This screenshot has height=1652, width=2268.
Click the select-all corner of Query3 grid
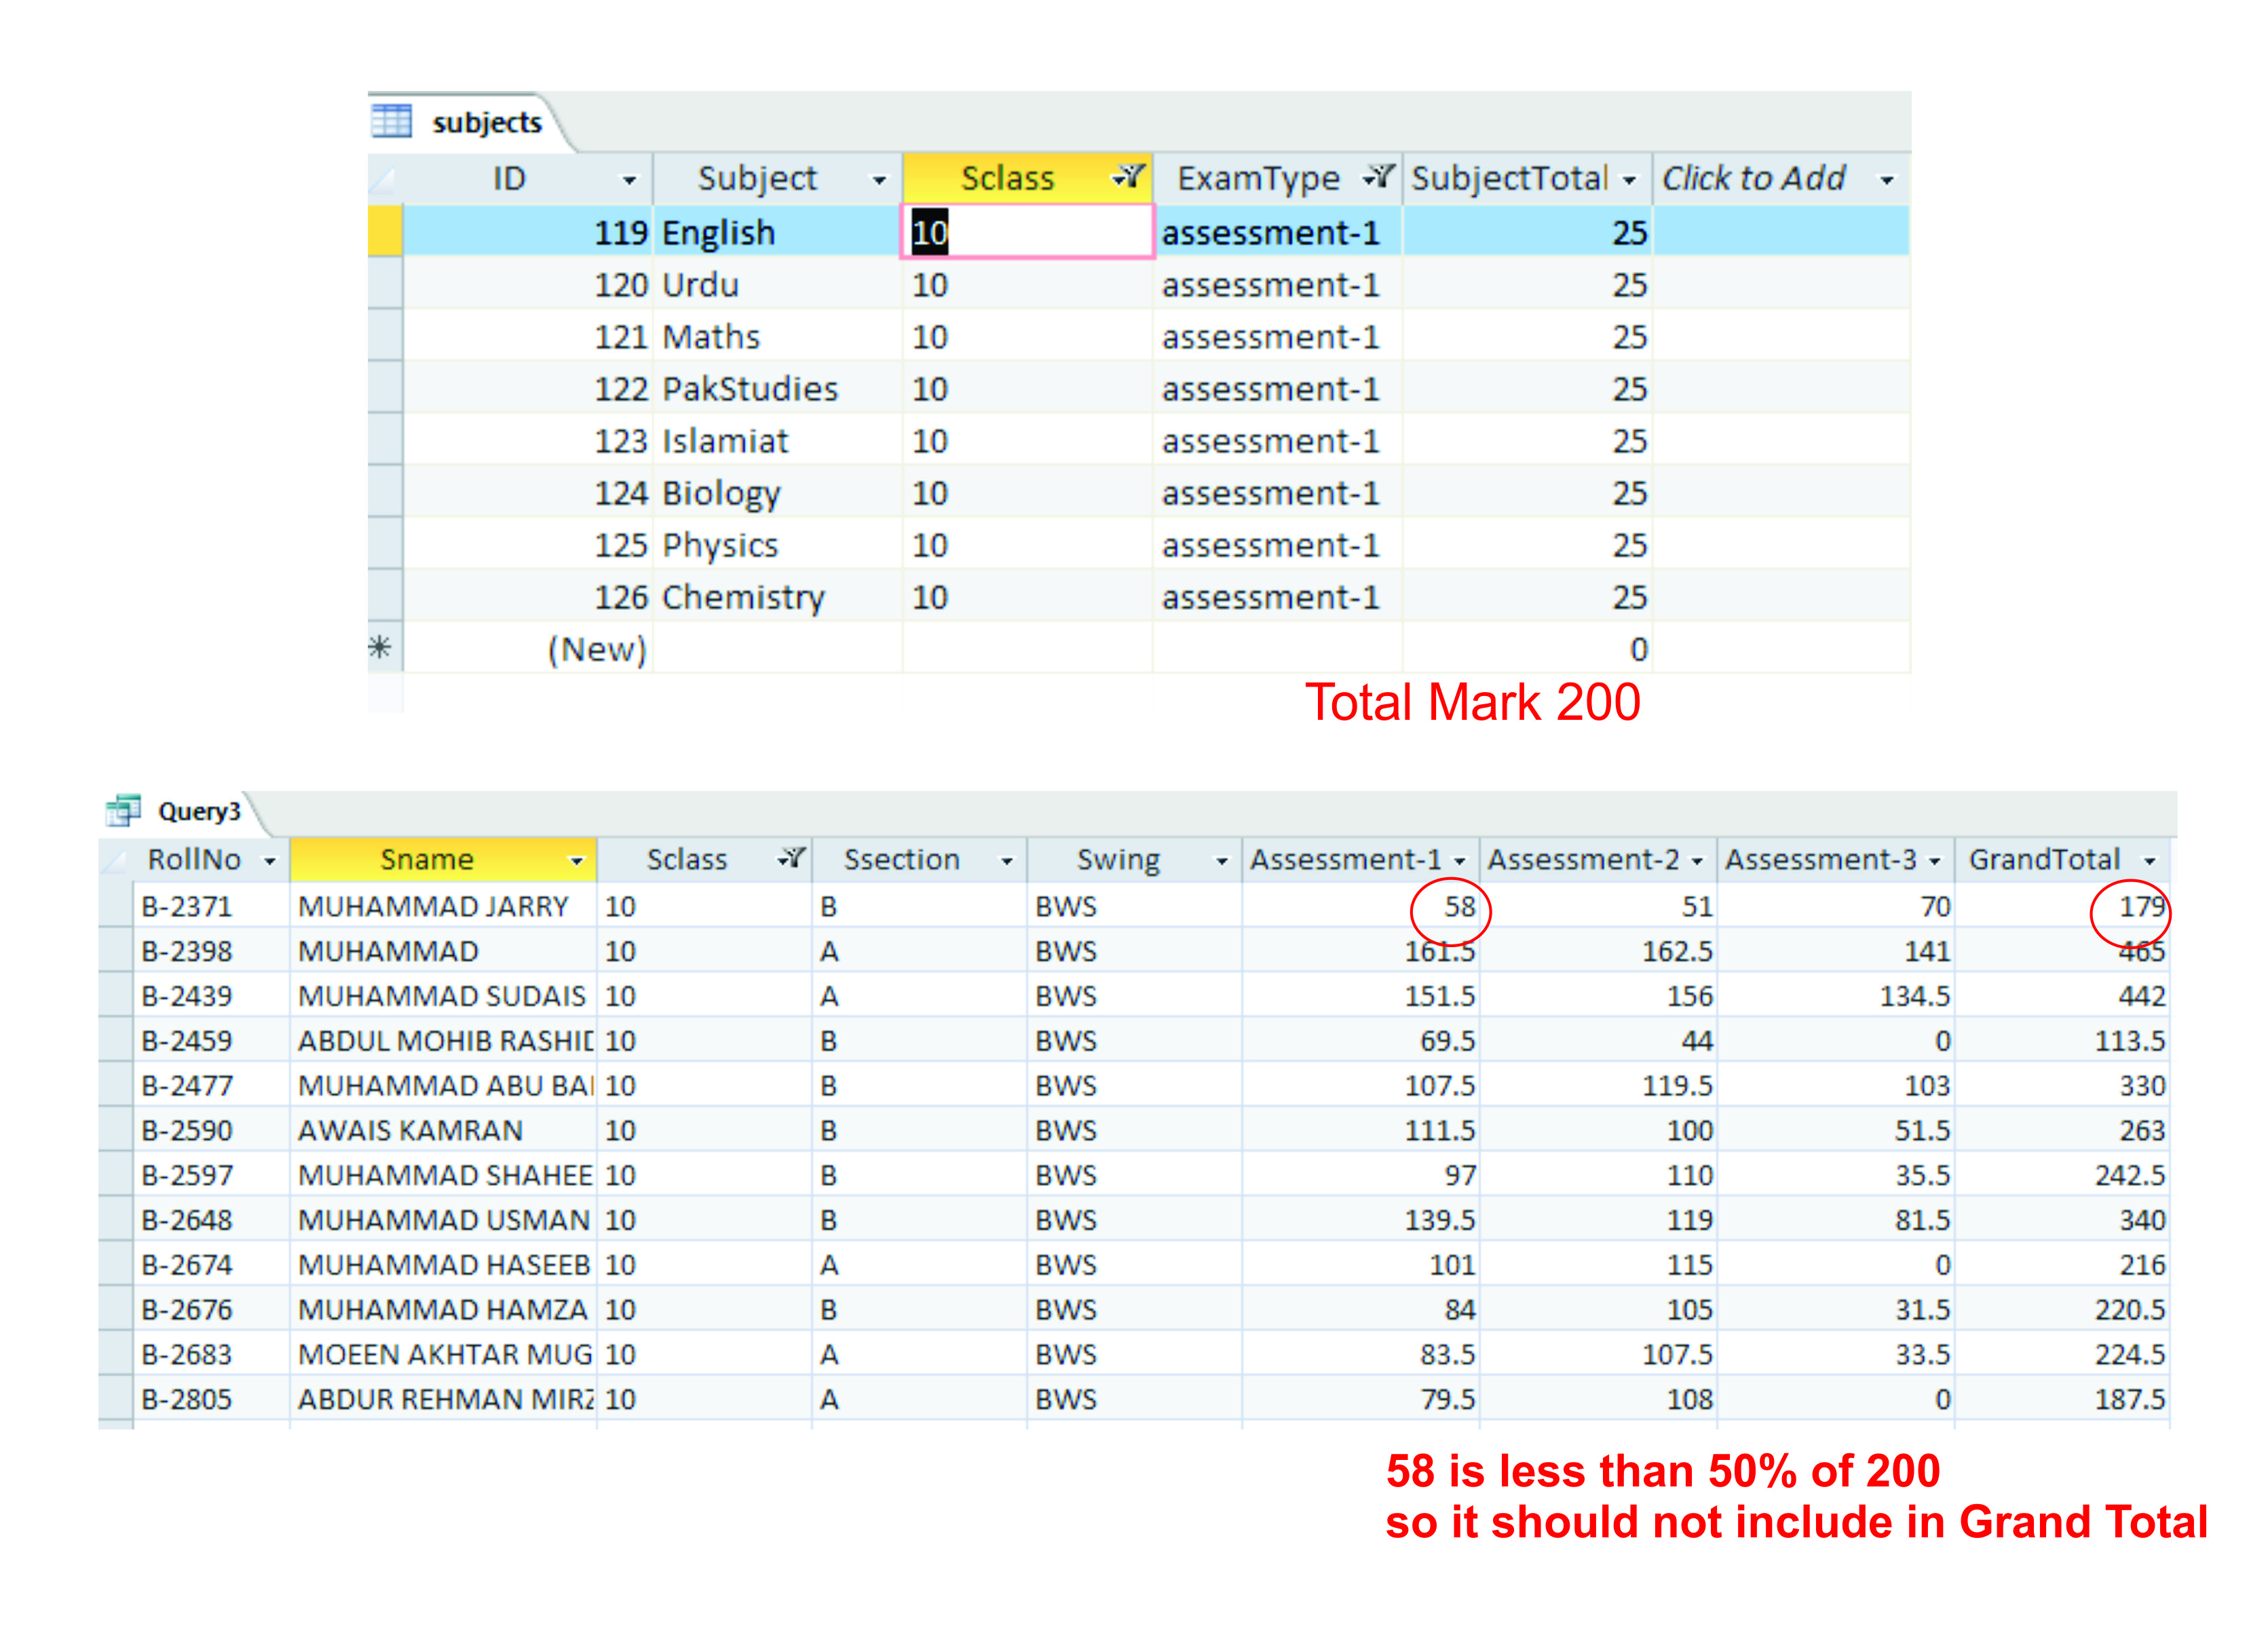(115, 859)
